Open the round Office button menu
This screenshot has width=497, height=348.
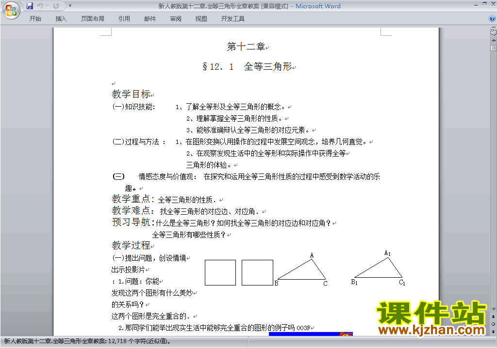click(x=11, y=11)
